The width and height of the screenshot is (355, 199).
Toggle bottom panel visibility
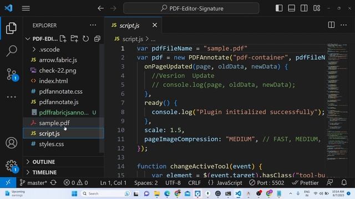[x=291, y=8]
